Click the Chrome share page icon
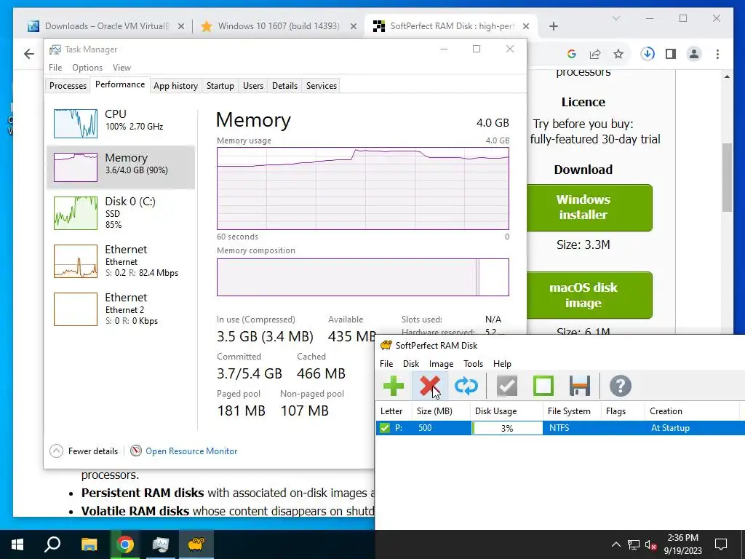745x559 pixels. (x=595, y=54)
